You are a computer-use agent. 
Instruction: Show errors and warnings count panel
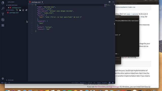(4, 83)
